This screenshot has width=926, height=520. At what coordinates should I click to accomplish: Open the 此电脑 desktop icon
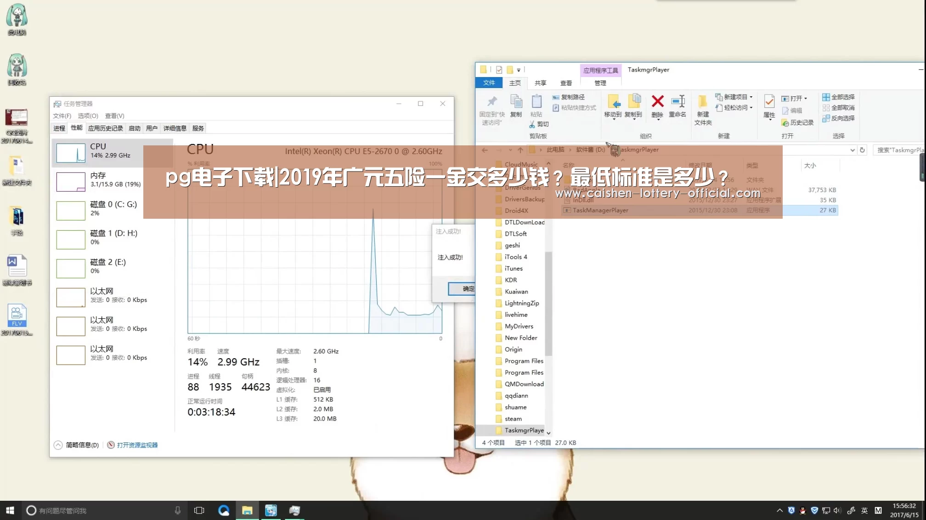tap(17, 19)
